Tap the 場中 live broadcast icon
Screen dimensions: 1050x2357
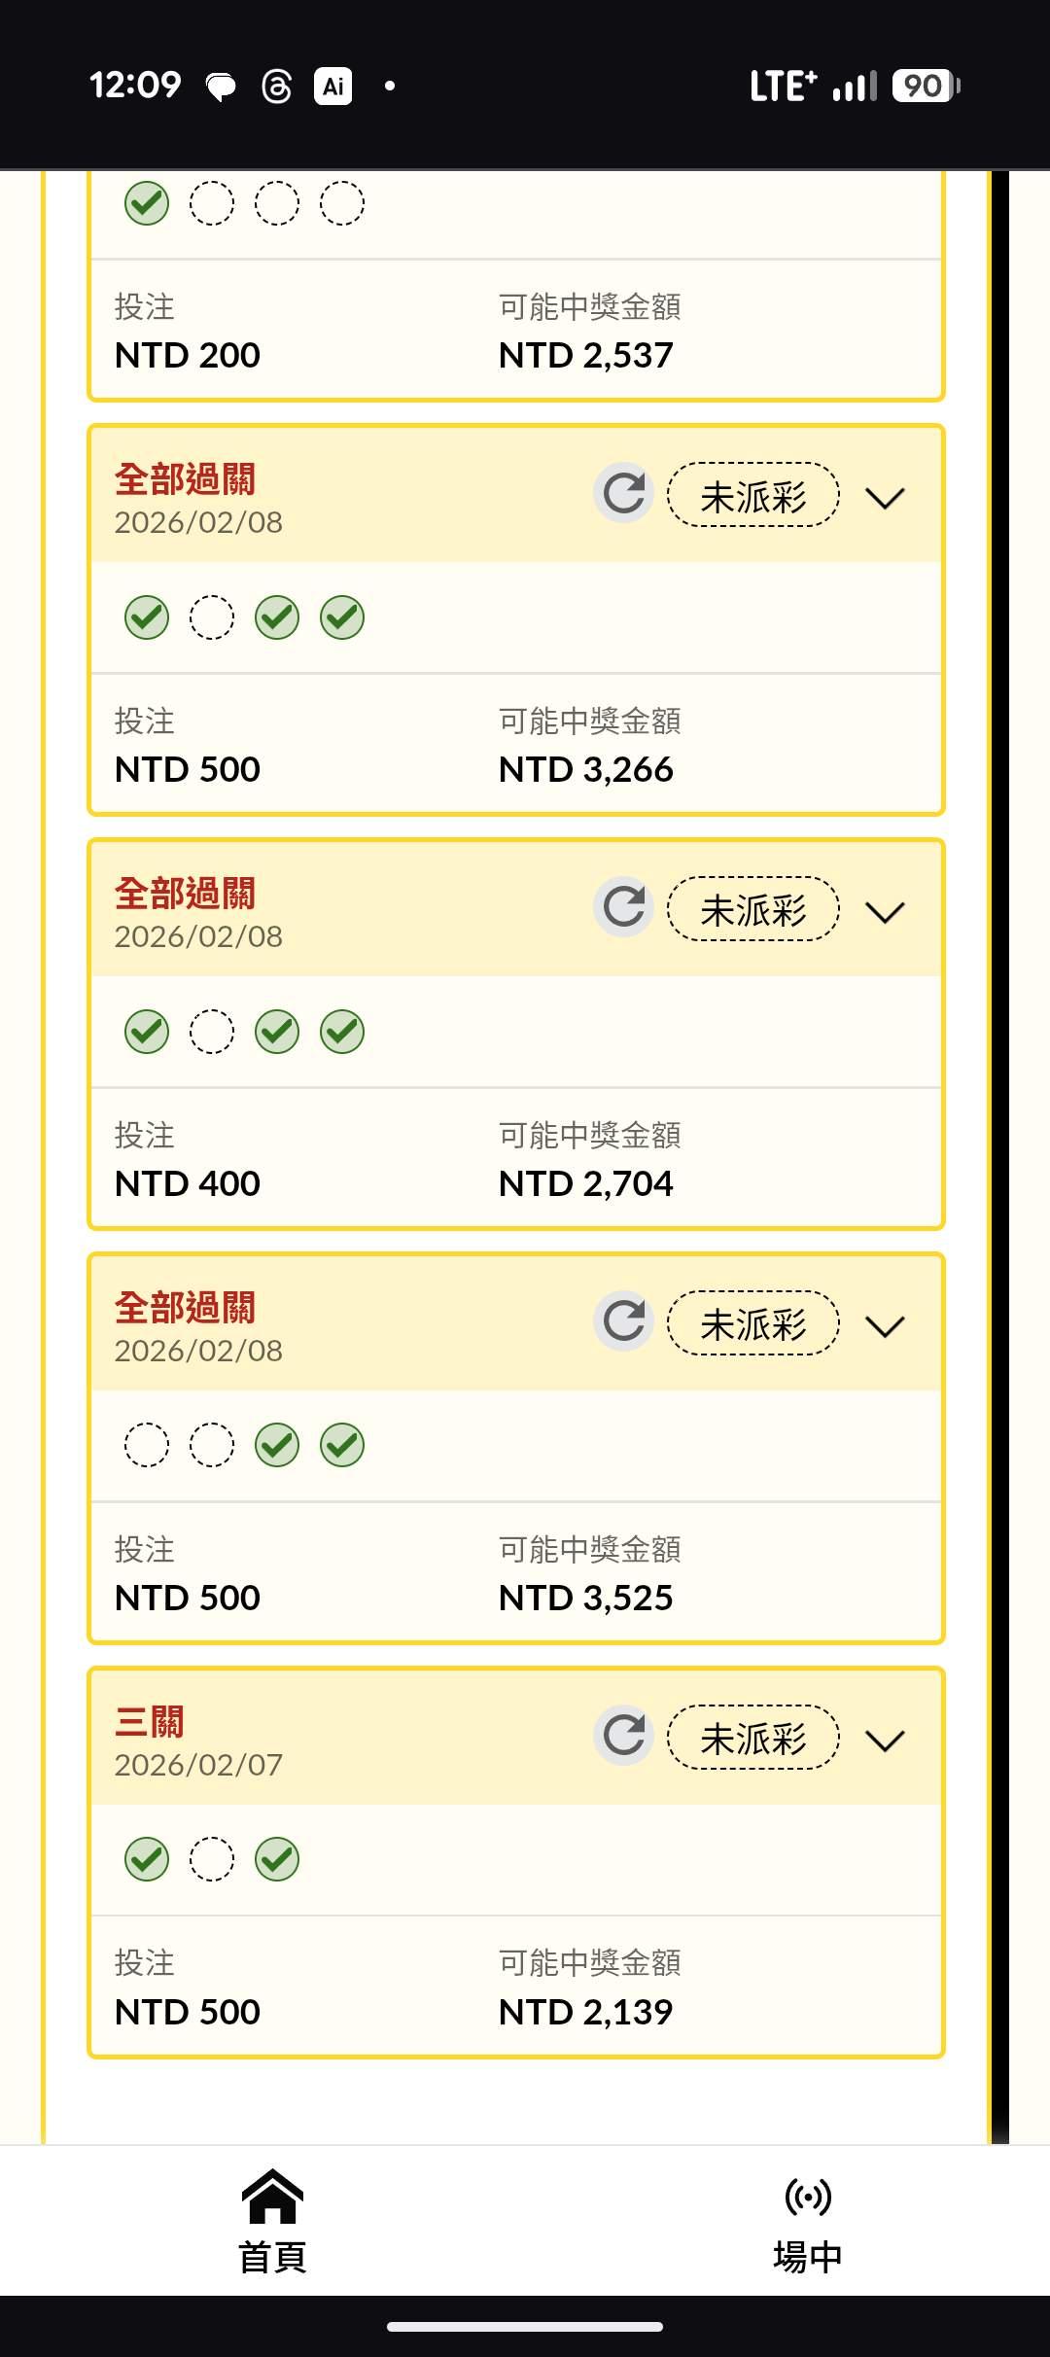pos(808,2196)
